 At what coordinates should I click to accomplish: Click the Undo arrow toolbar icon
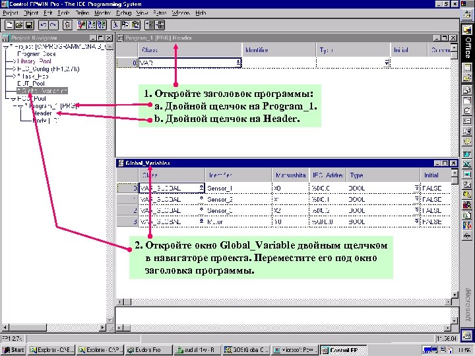44,25
